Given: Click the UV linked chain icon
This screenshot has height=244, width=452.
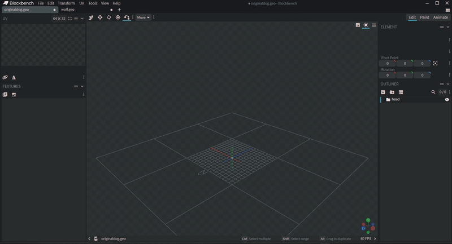Looking at the screenshot, I should (x=5, y=77).
